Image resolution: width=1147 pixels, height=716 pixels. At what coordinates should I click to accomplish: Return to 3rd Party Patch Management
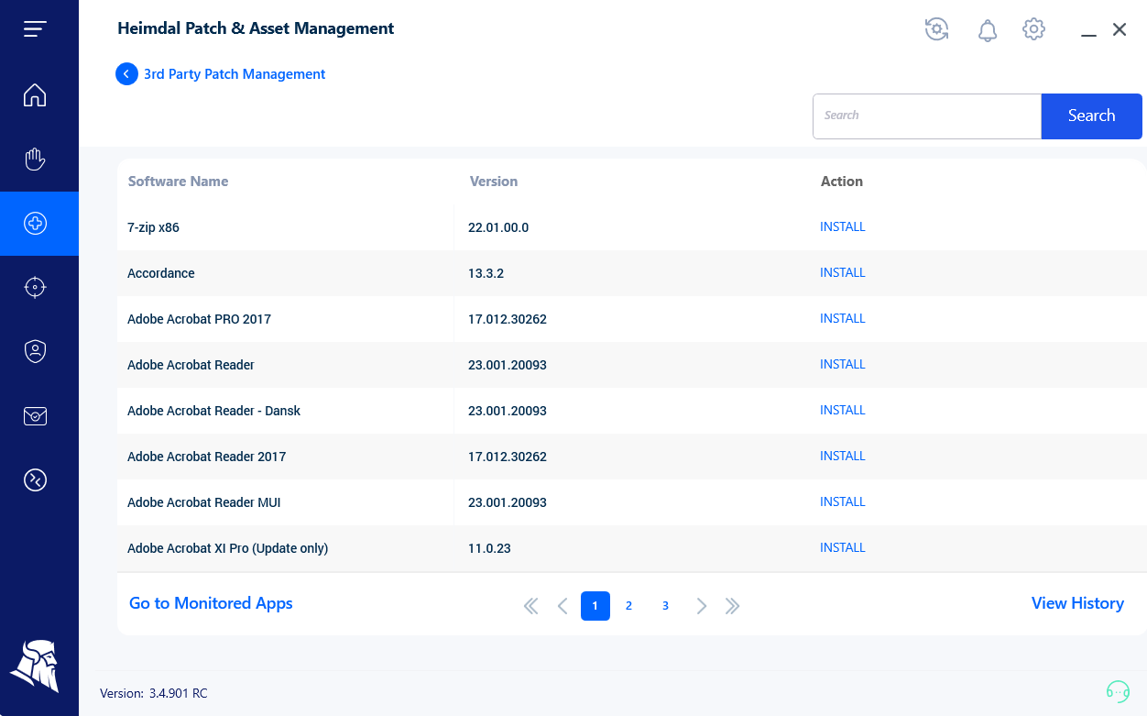235,74
